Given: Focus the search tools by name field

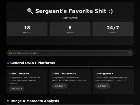Looking at the screenshot, I should [x=70, y=53].
